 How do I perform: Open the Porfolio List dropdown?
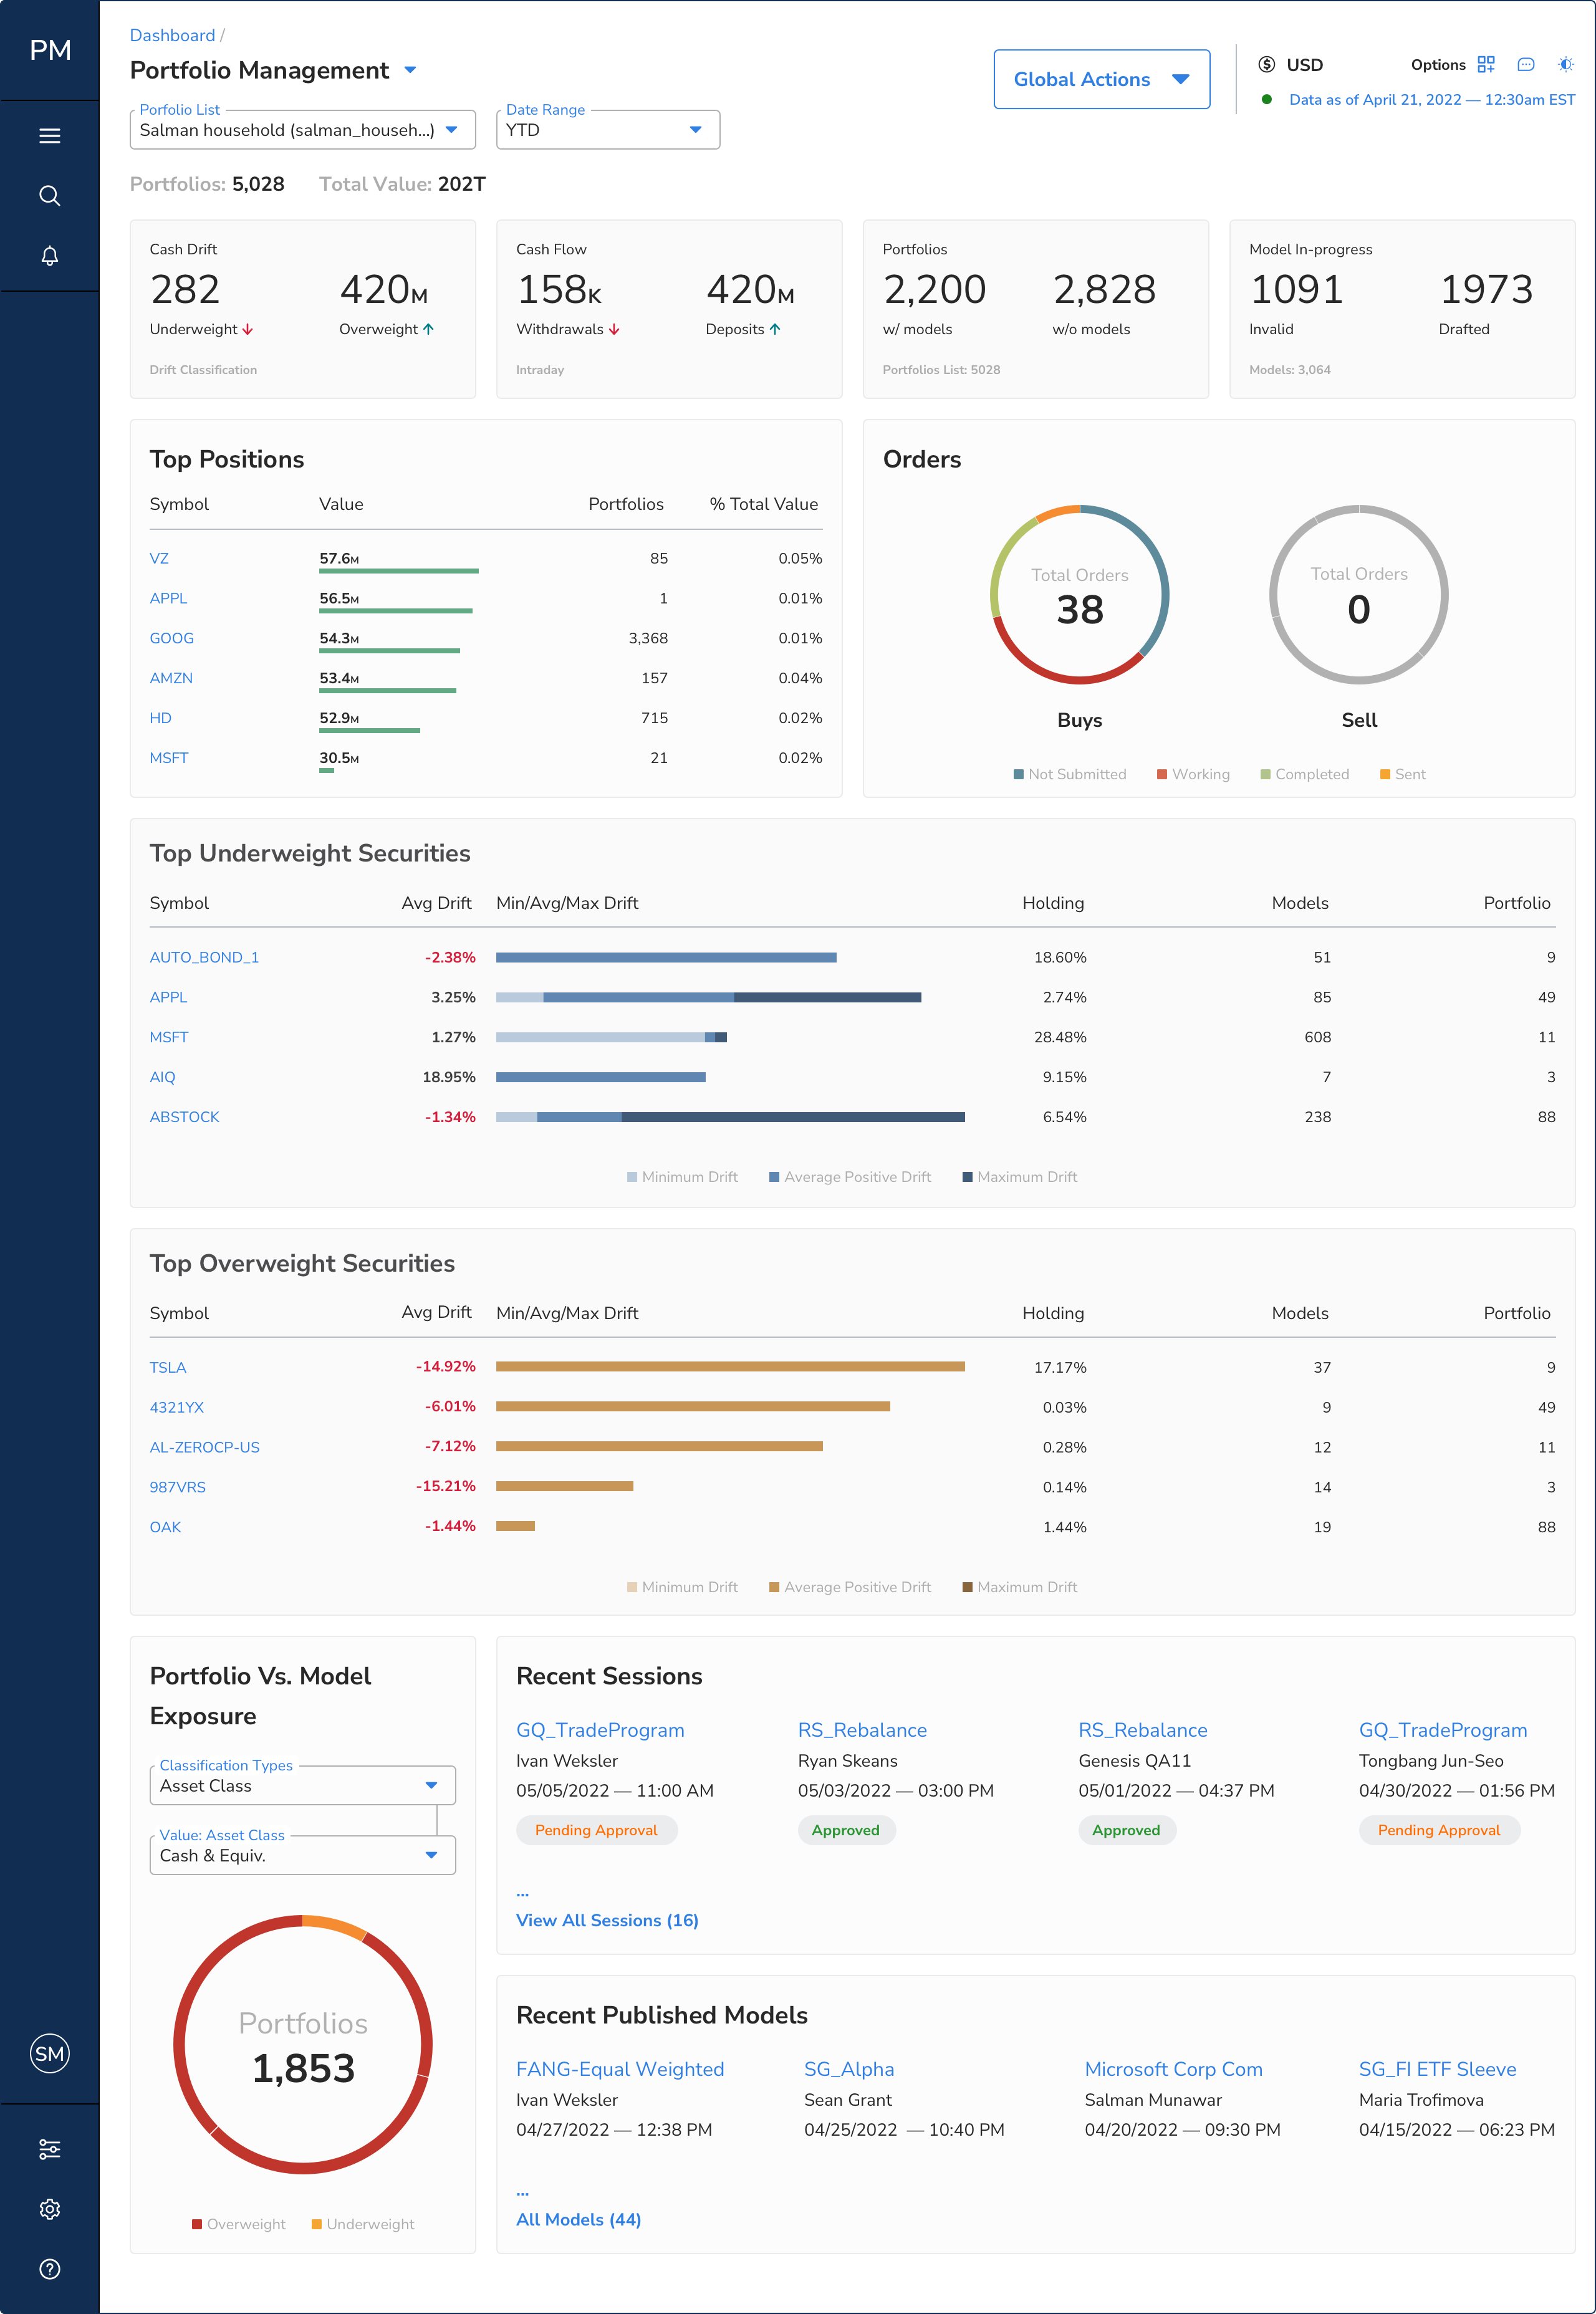[x=302, y=130]
